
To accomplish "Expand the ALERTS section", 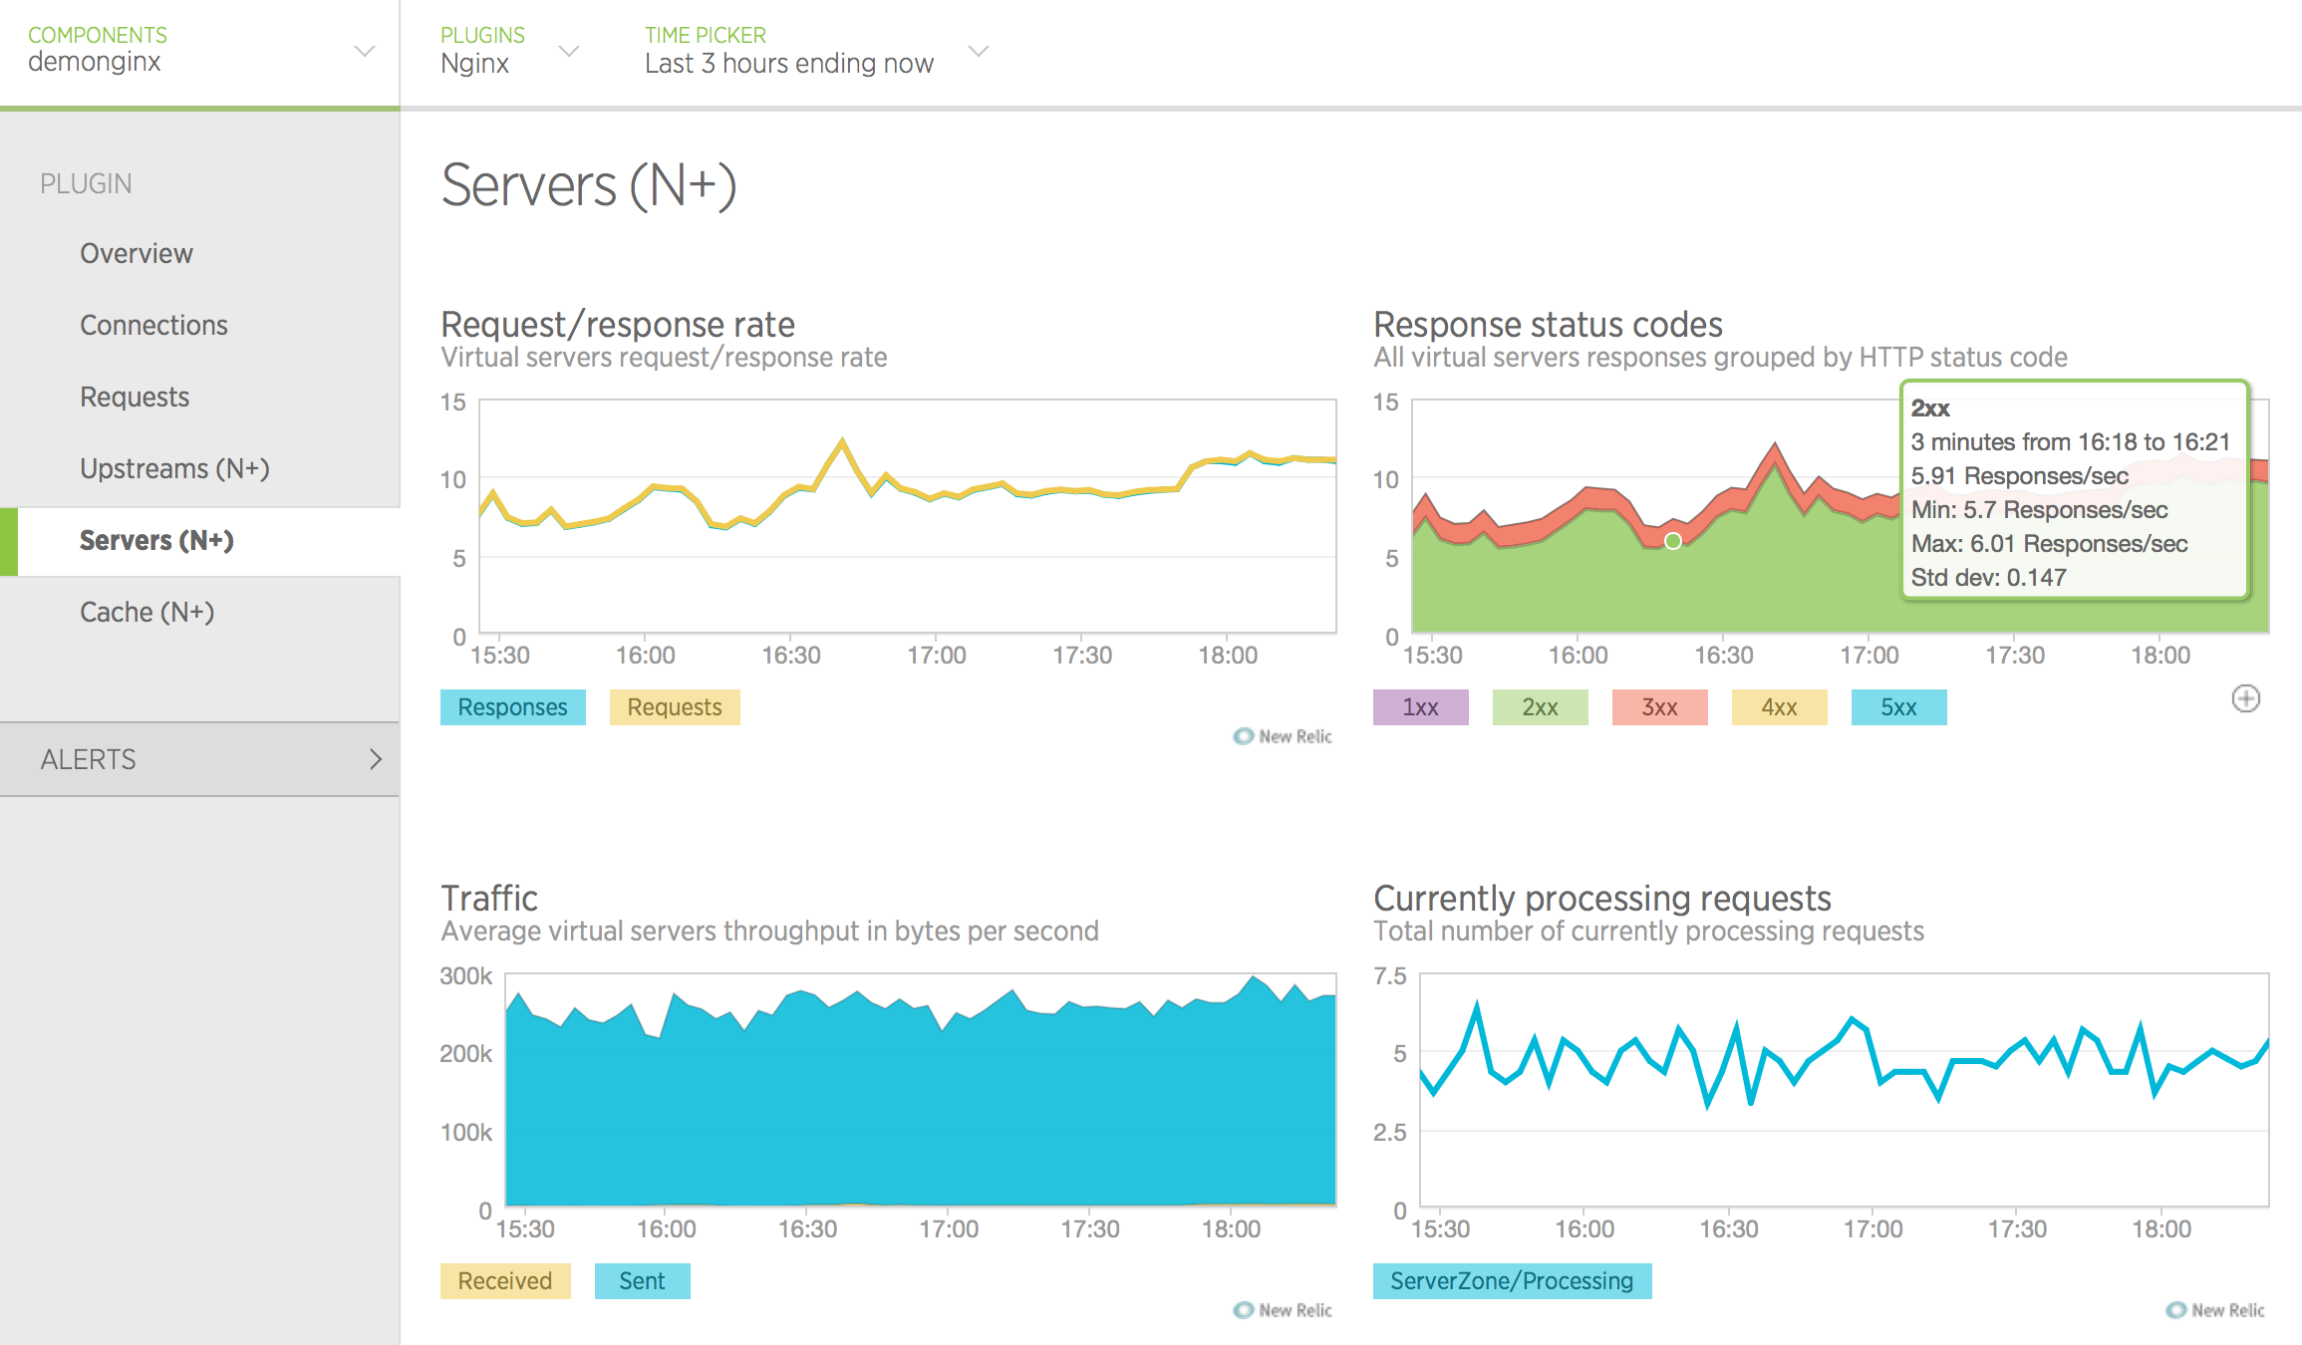I will coord(199,759).
